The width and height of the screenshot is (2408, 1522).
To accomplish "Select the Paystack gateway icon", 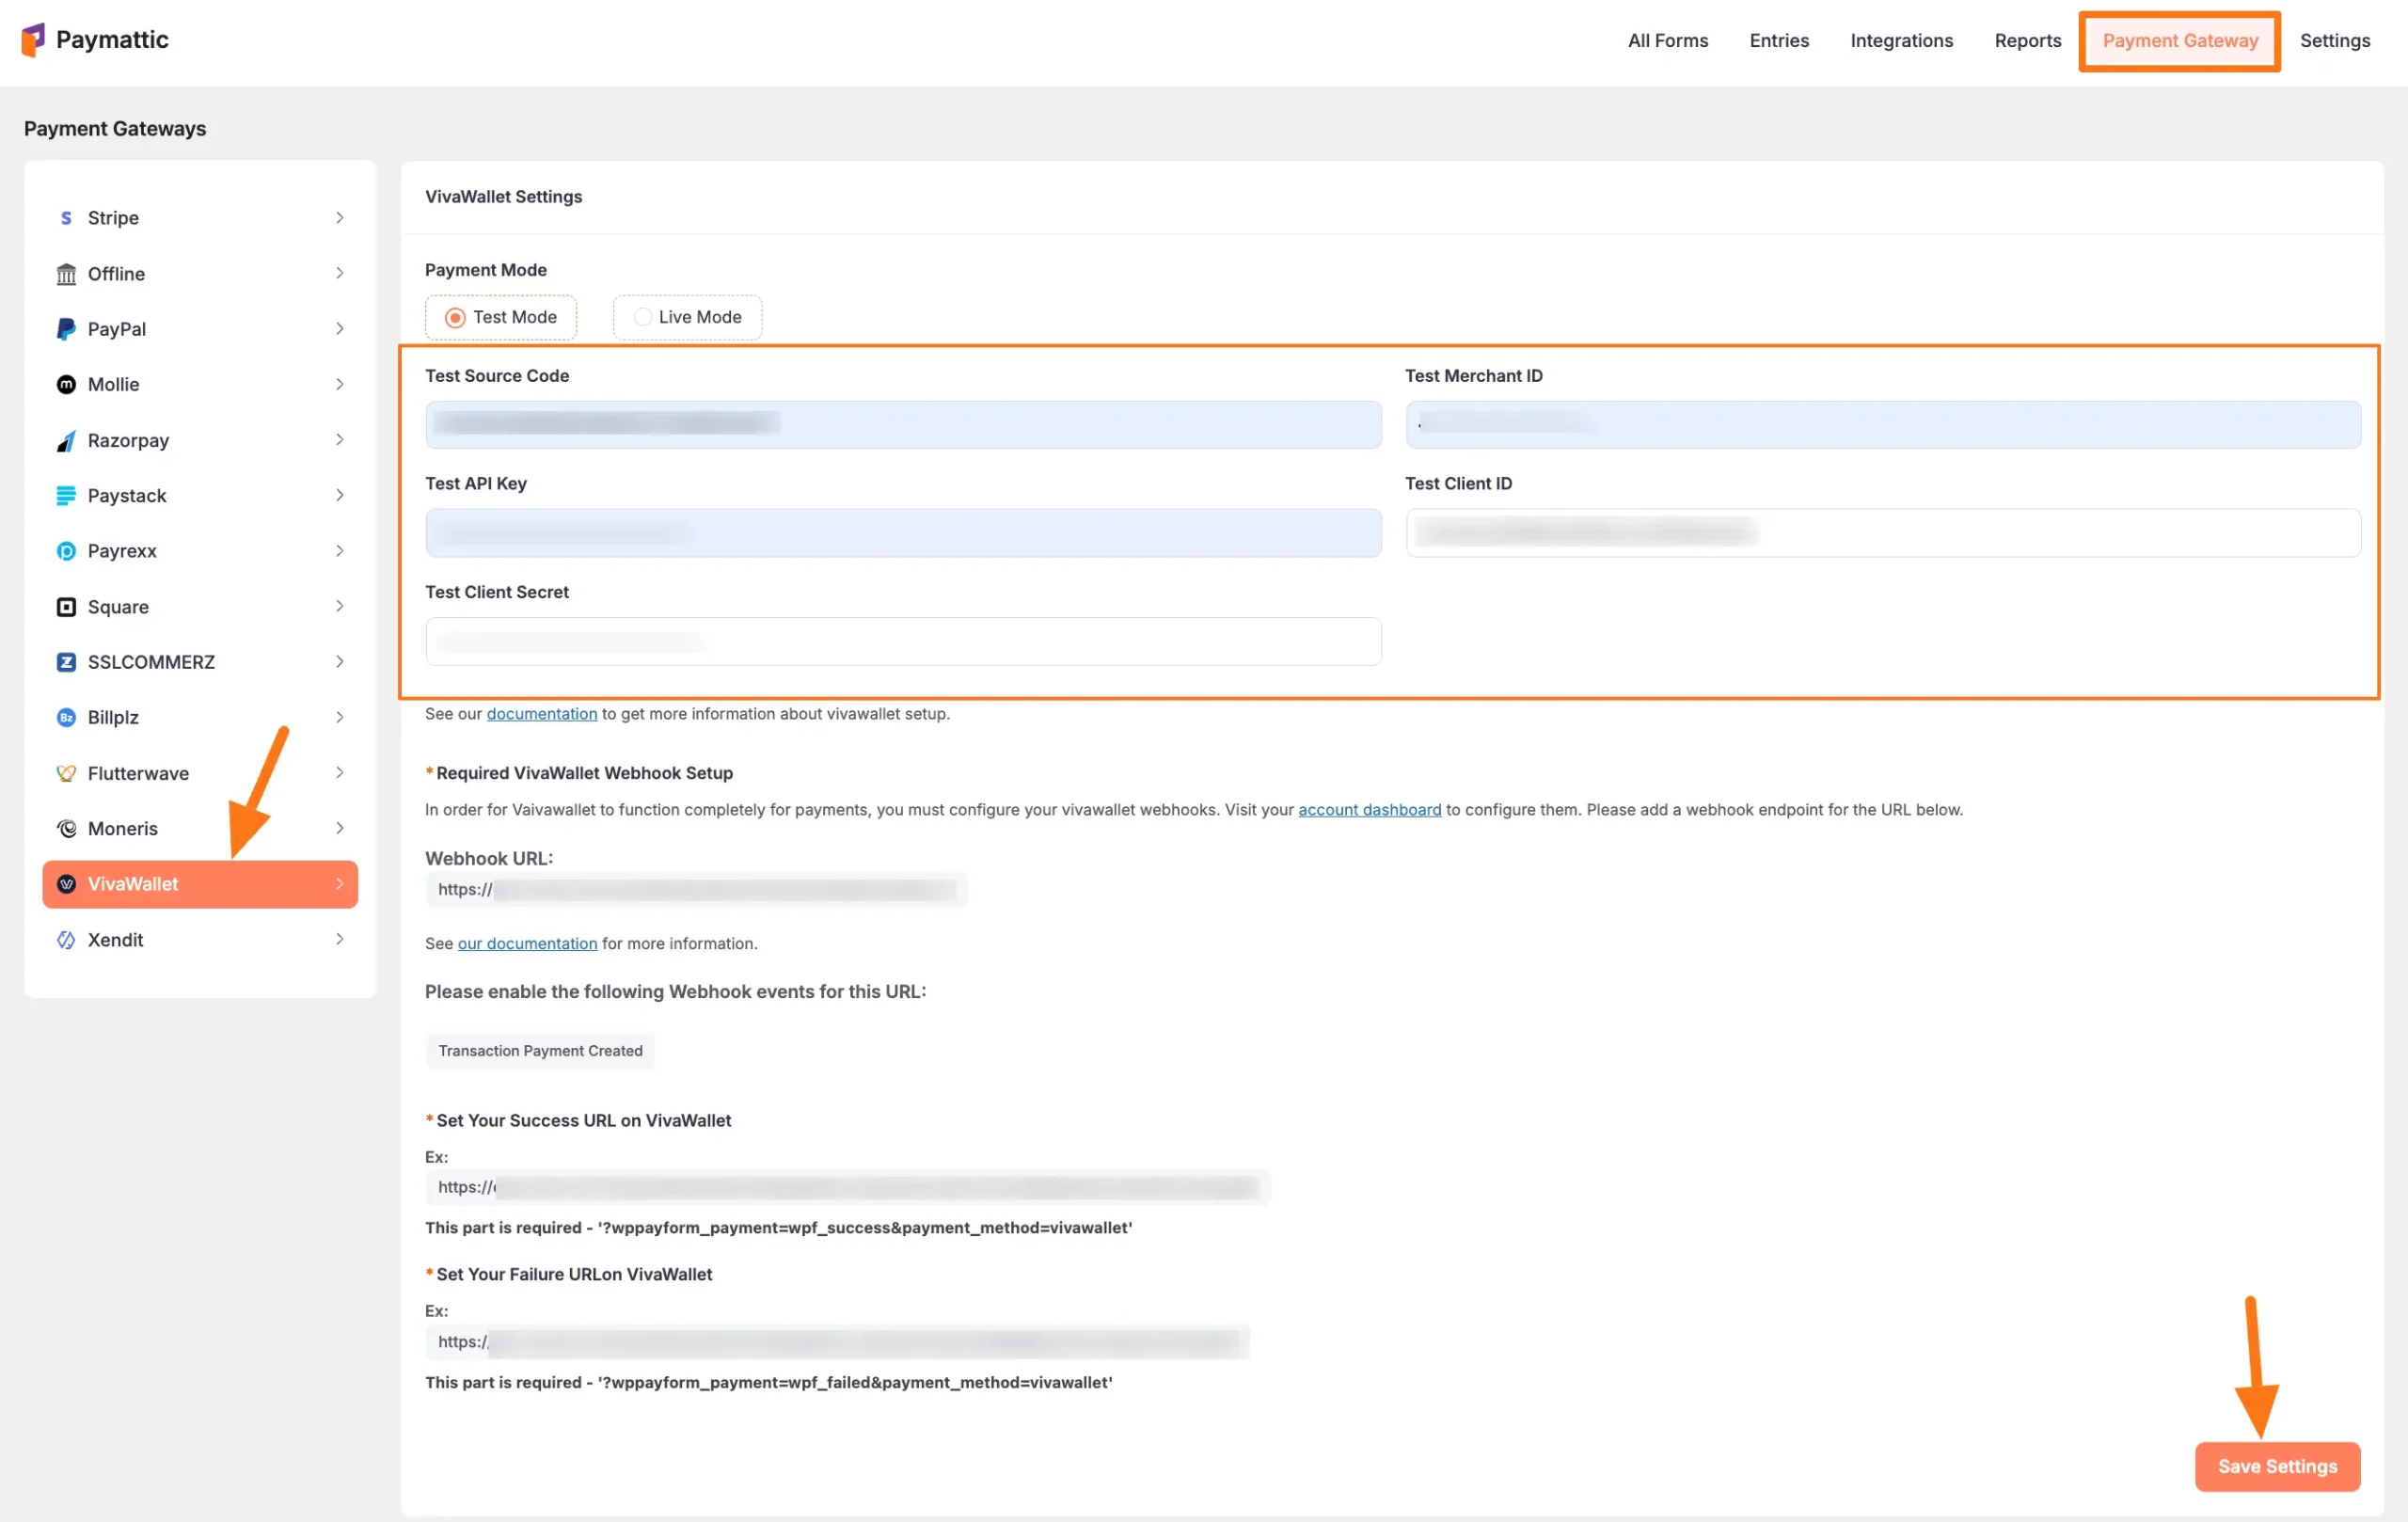I will click(66, 495).
